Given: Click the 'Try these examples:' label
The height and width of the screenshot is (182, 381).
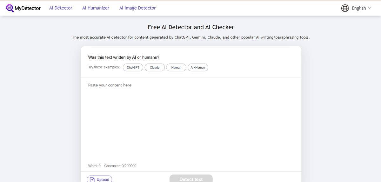Looking at the screenshot, I should click(104, 67).
